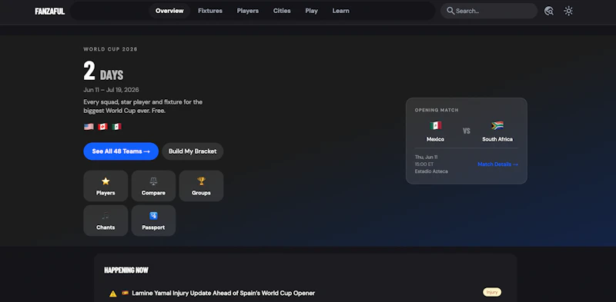The width and height of the screenshot is (616, 302).
Task: Click the Estadio Azteca venue text
Action: (431, 171)
